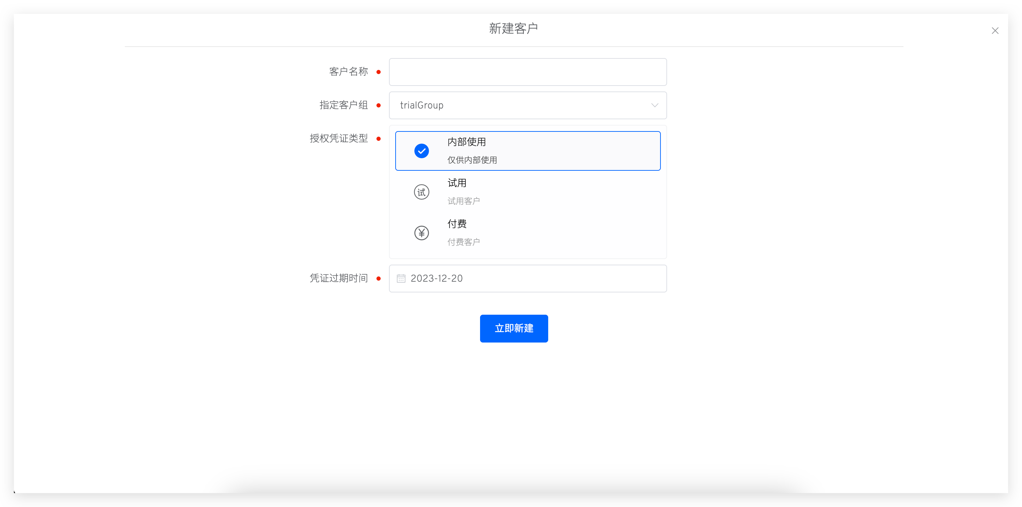Click the 授权凭证类型 field label

(x=339, y=138)
